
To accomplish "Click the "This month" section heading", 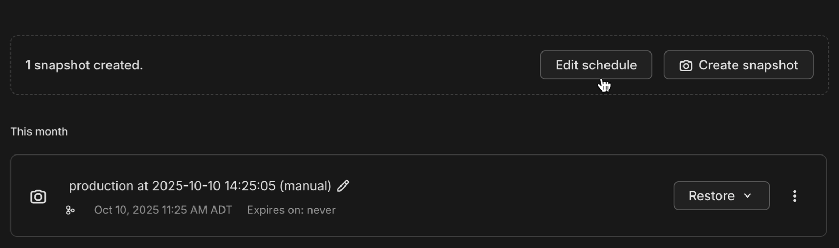I will point(39,131).
